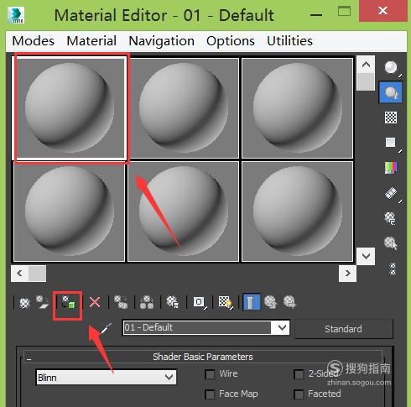
Task: Open the Utilities menu
Action: pos(289,41)
